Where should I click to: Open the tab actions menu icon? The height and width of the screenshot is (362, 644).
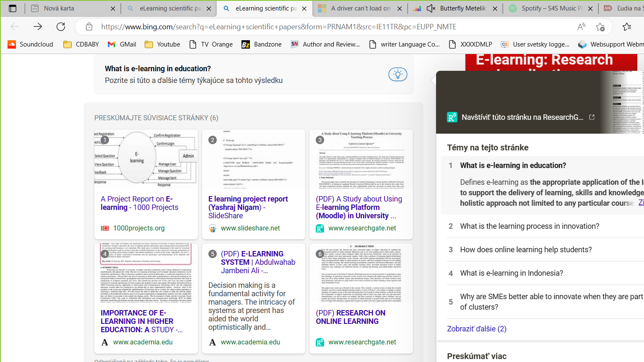click(12, 8)
